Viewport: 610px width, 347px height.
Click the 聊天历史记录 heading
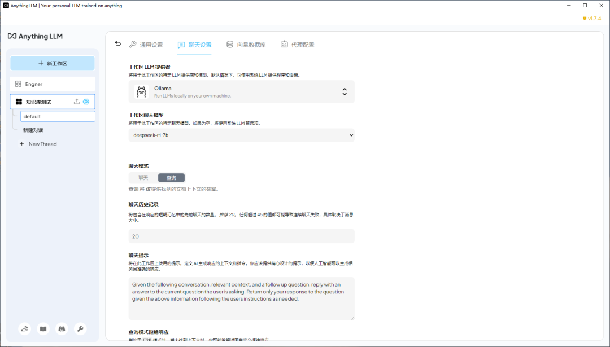(143, 204)
